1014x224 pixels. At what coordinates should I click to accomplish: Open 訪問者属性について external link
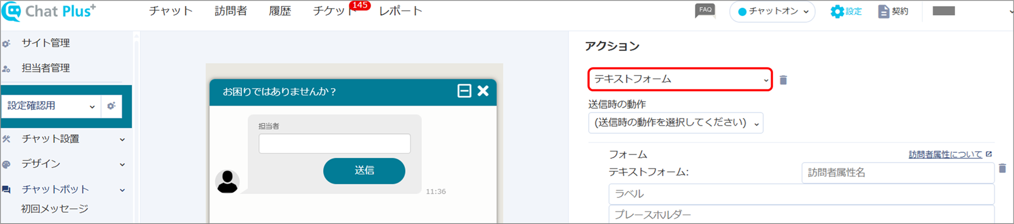(x=950, y=154)
